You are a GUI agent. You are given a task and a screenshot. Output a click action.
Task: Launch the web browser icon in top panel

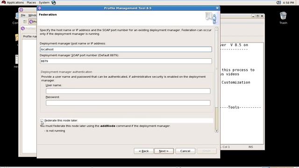(x=54, y=3)
